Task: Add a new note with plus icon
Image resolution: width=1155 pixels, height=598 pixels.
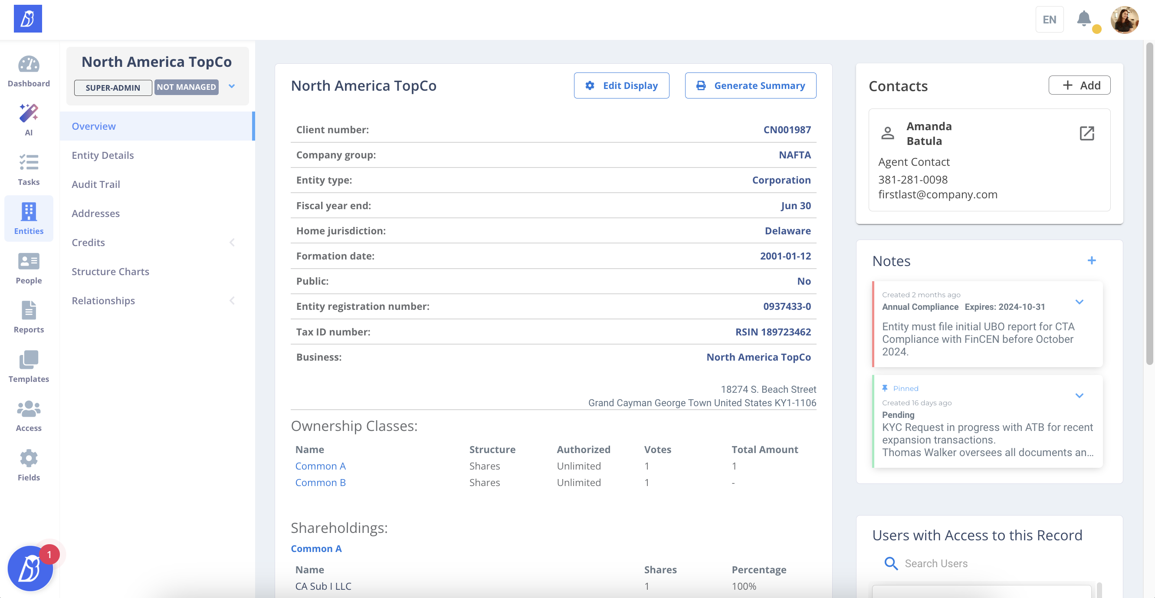Action: [x=1092, y=261]
